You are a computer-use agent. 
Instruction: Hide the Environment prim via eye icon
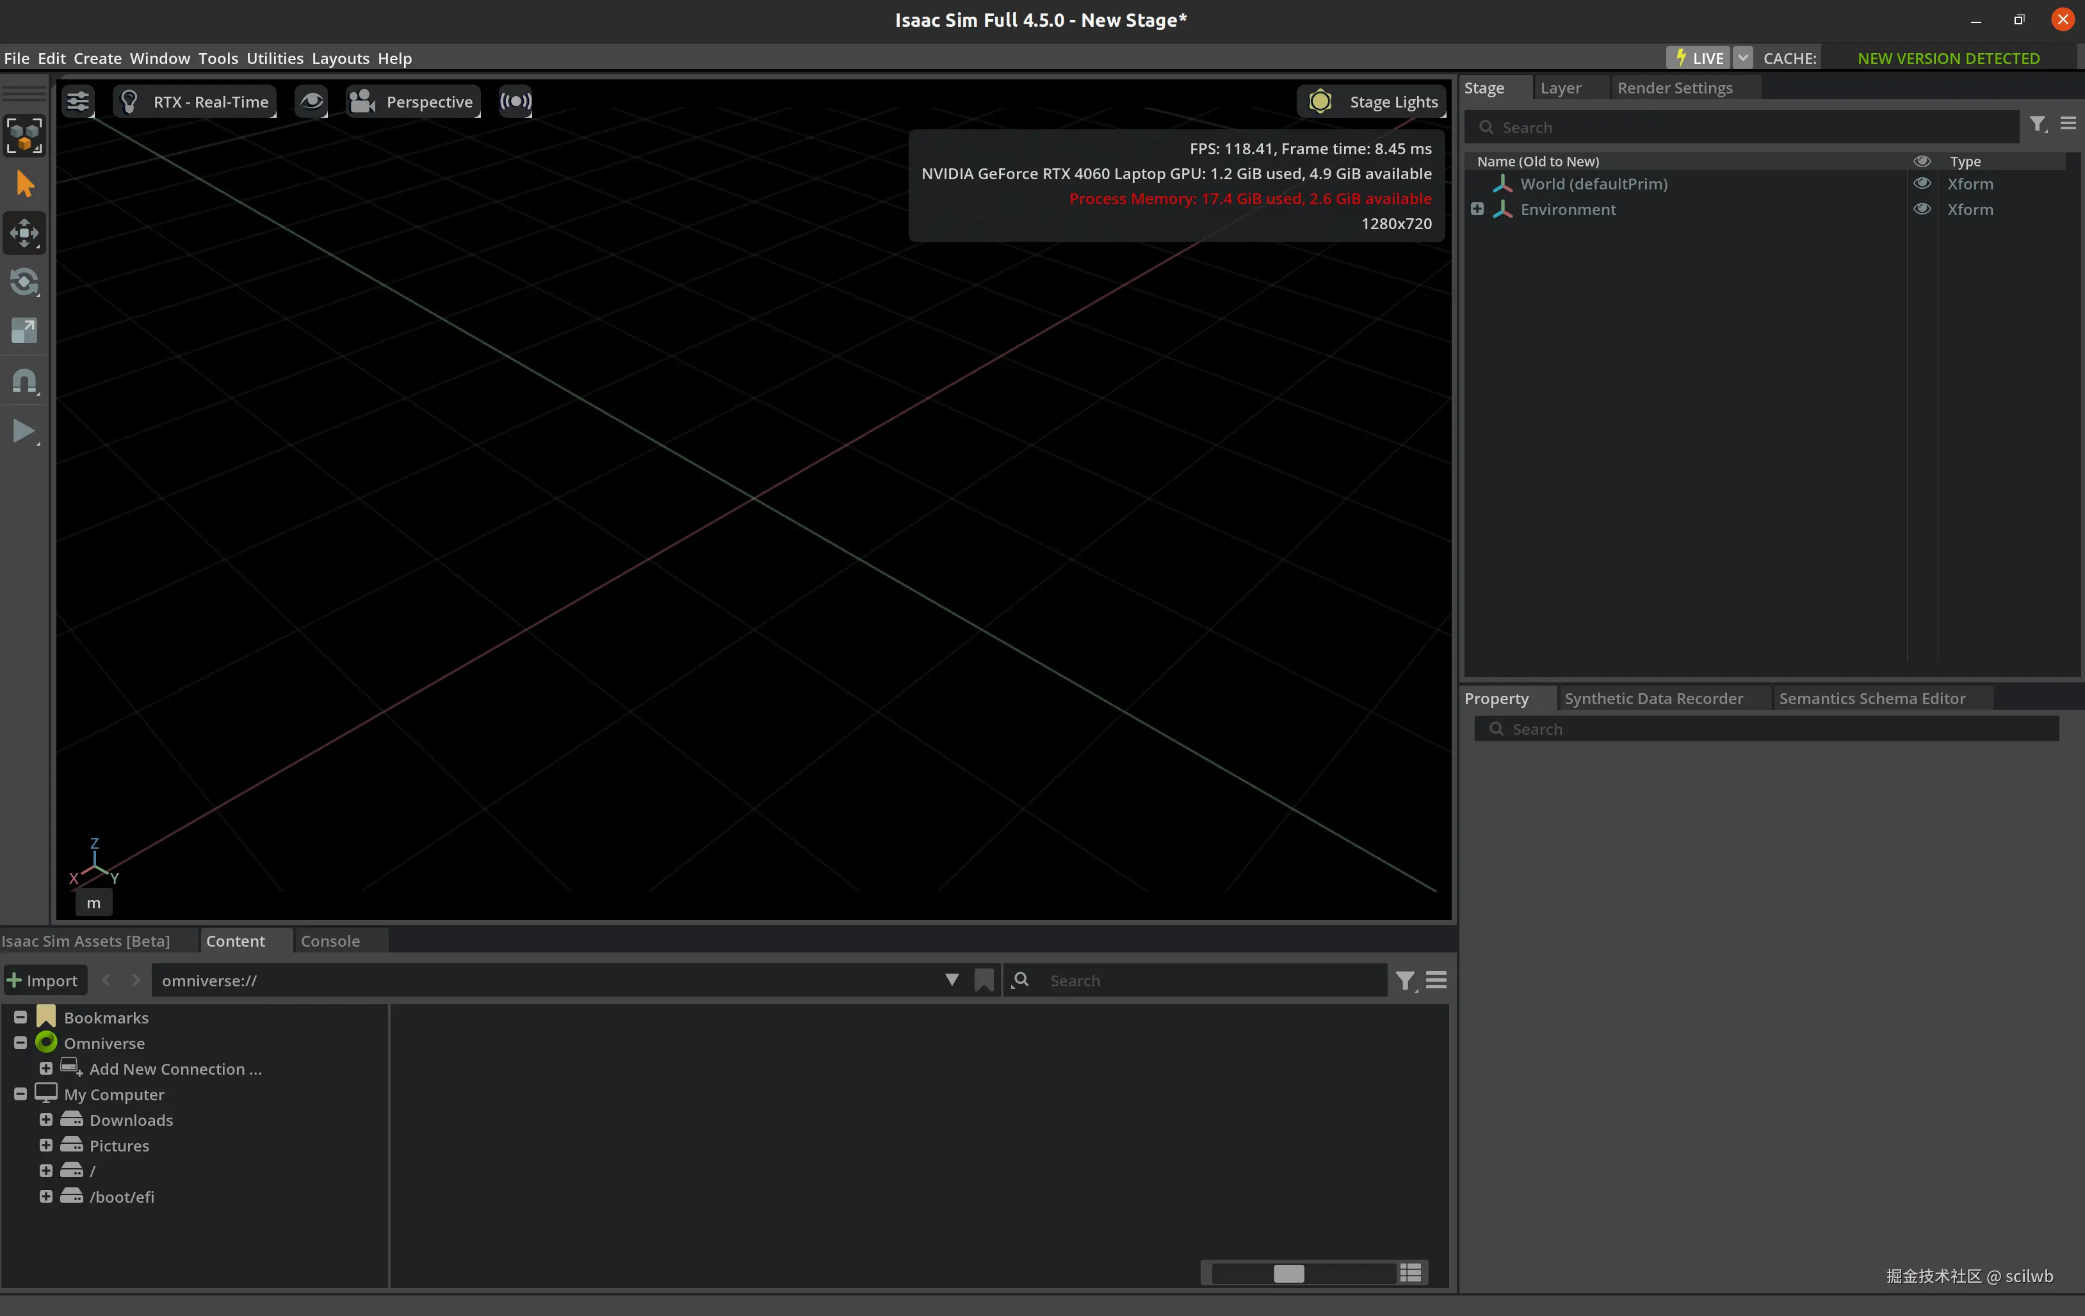point(1921,209)
